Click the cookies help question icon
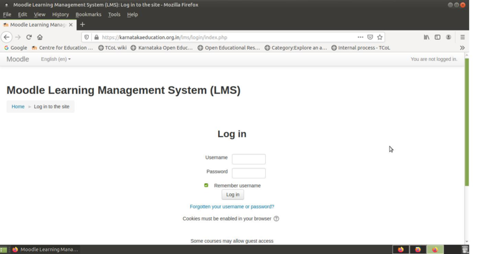The width and height of the screenshot is (497, 254). 276,219
